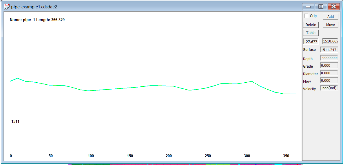The width and height of the screenshot is (343, 165).
Task: Click the elevation field showing 1510.662
Action: (x=330, y=41)
